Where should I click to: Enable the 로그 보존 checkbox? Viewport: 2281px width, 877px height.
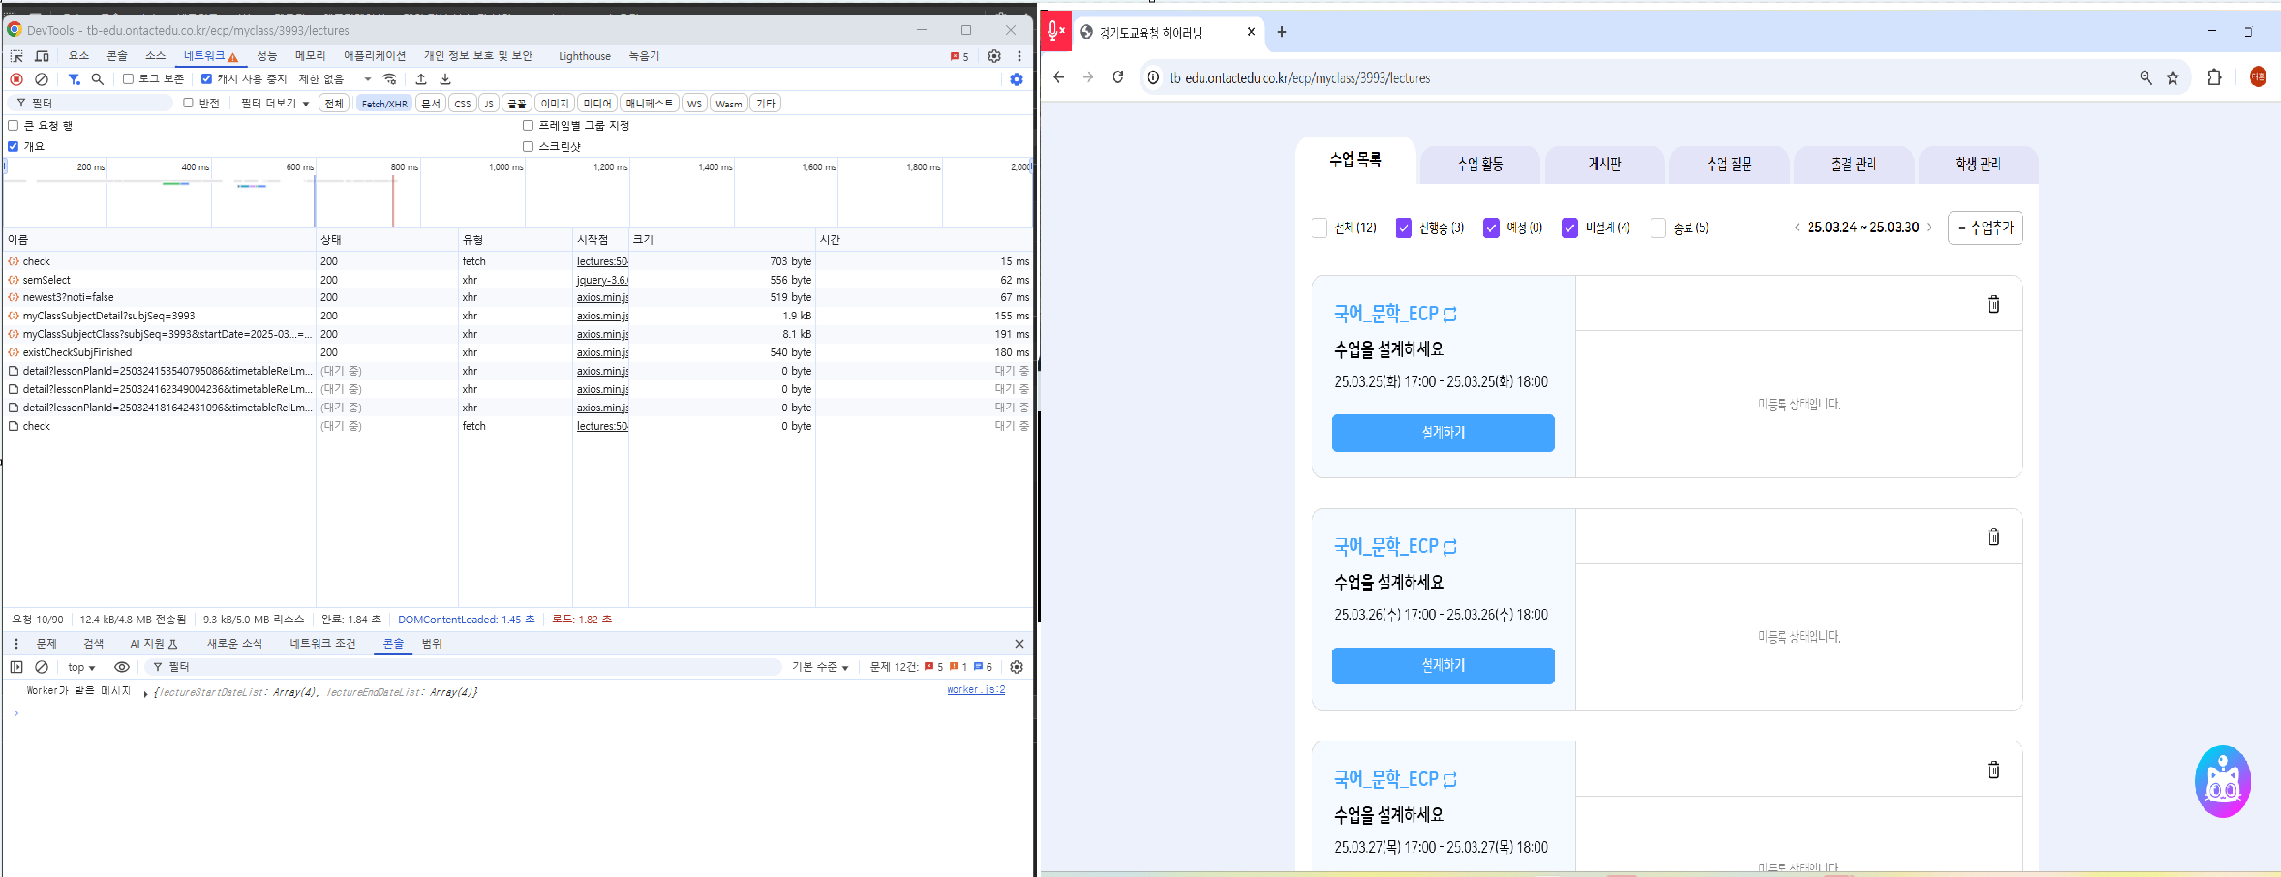click(128, 79)
